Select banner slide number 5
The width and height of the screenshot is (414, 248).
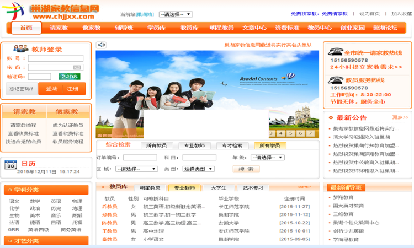pyautogui.click(x=290, y=133)
